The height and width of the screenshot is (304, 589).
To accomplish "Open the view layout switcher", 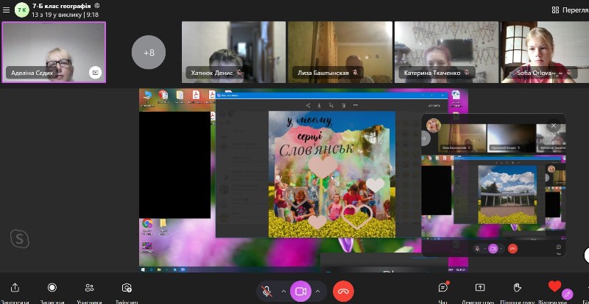I will 569,10.
